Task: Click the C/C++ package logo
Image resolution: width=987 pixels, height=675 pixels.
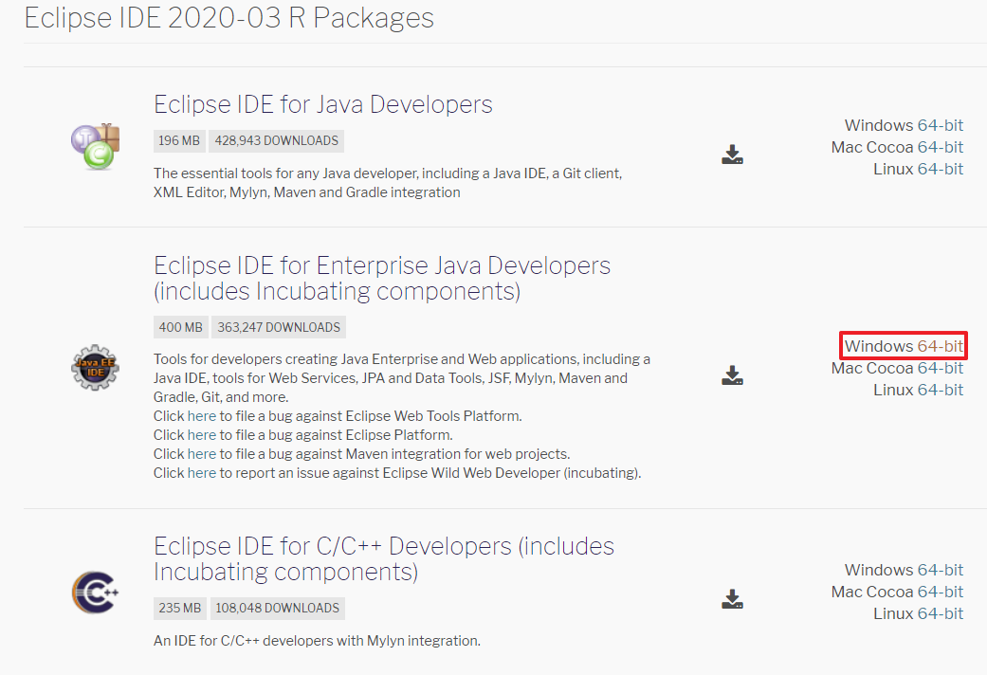Action: (x=95, y=592)
